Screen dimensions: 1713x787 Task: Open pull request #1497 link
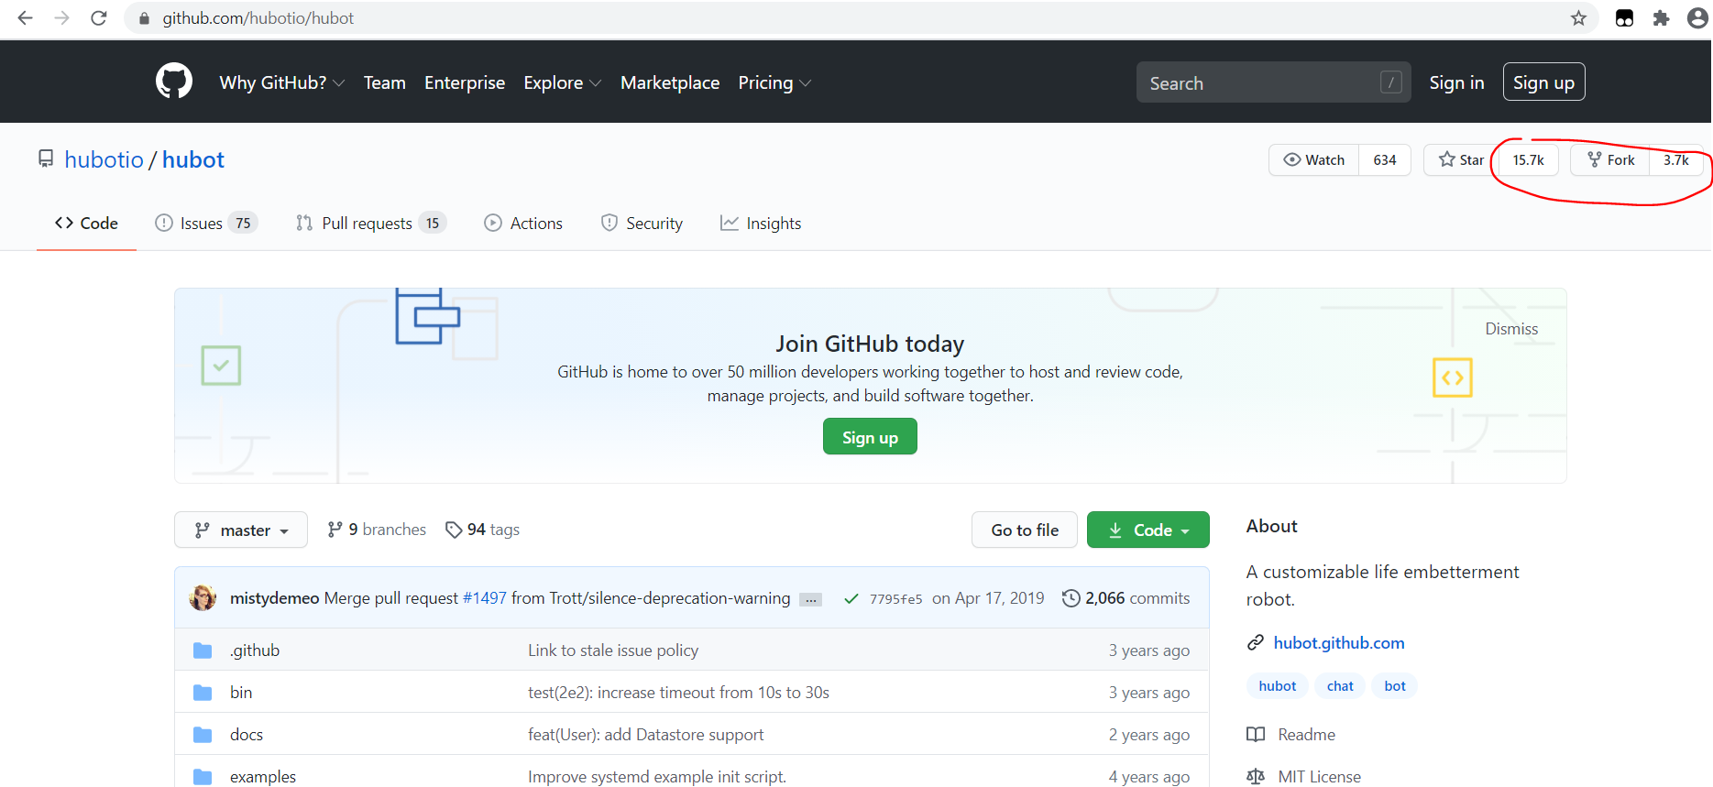click(485, 598)
